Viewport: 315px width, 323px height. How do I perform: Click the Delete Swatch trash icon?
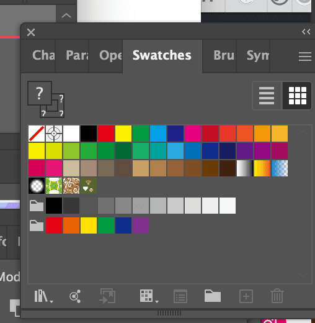tap(277, 296)
